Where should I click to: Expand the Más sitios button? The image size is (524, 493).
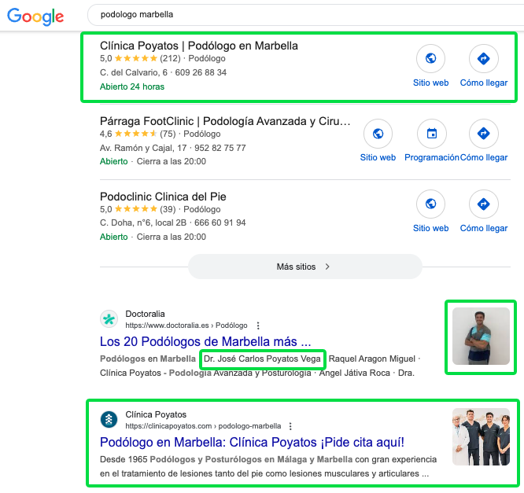coord(305,267)
